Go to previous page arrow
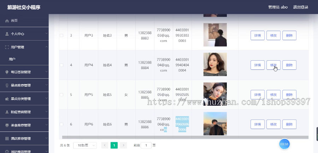This screenshot has height=153, width=318. 105,145
